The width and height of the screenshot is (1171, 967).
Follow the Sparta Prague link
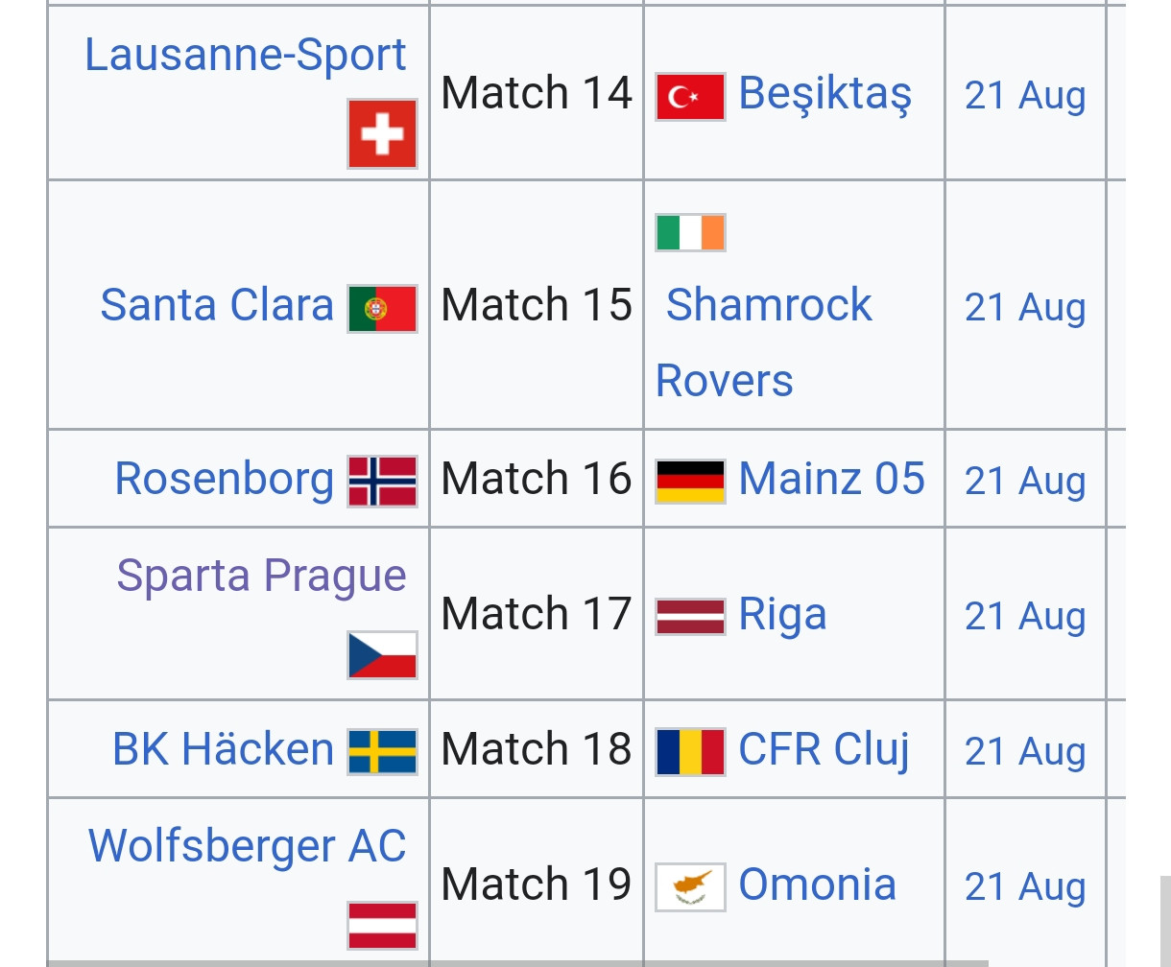click(261, 576)
